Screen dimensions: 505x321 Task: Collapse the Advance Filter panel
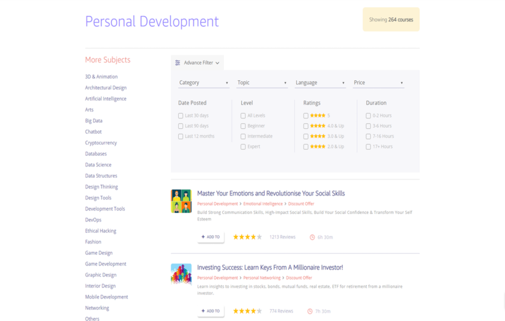217,63
